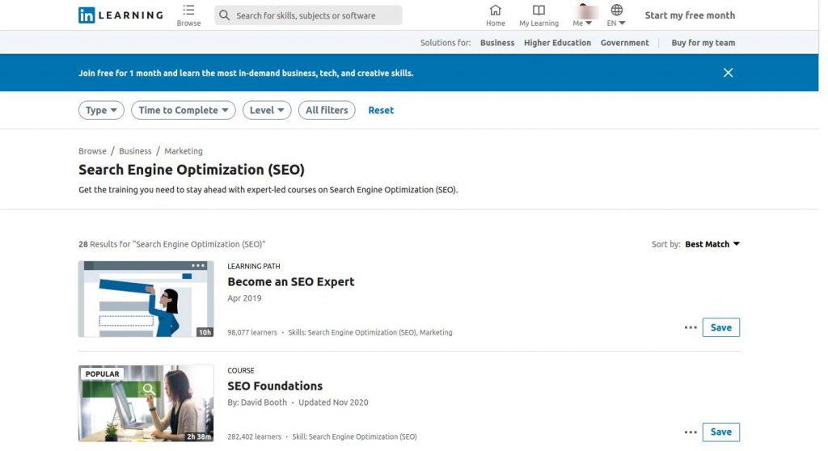Image resolution: width=828 pixels, height=451 pixels.
Task: Open Become an SEO Expert thumbnail
Action: [146, 299]
